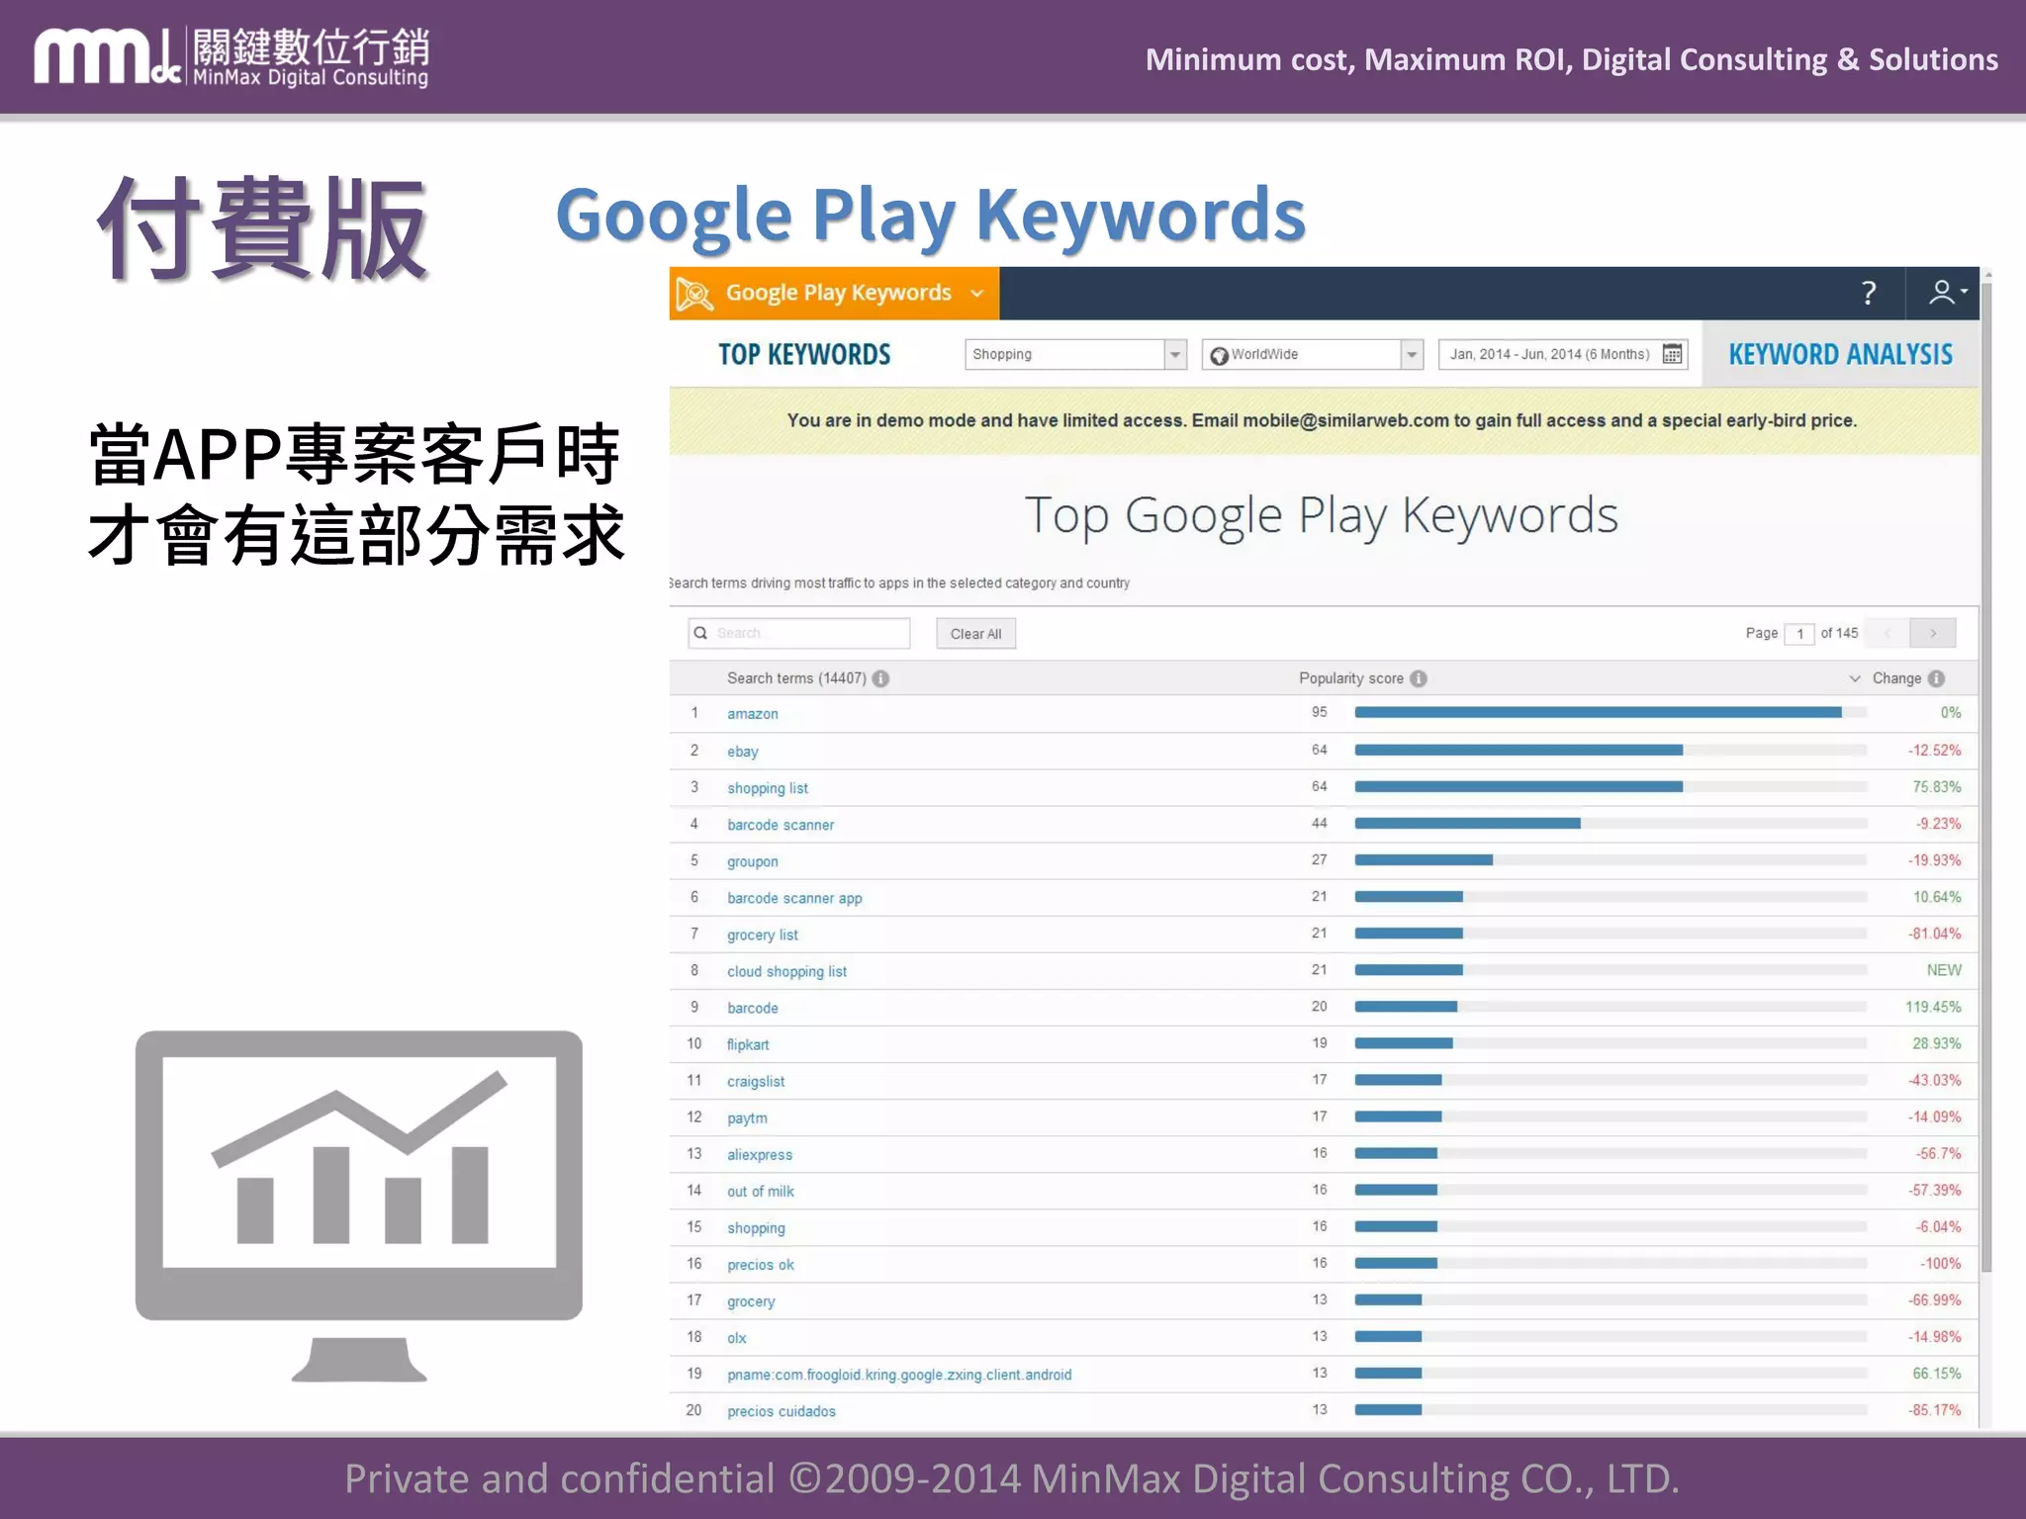Click the Popularity score info icon
This screenshot has height=1519, width=2026.
[1419, 678]
